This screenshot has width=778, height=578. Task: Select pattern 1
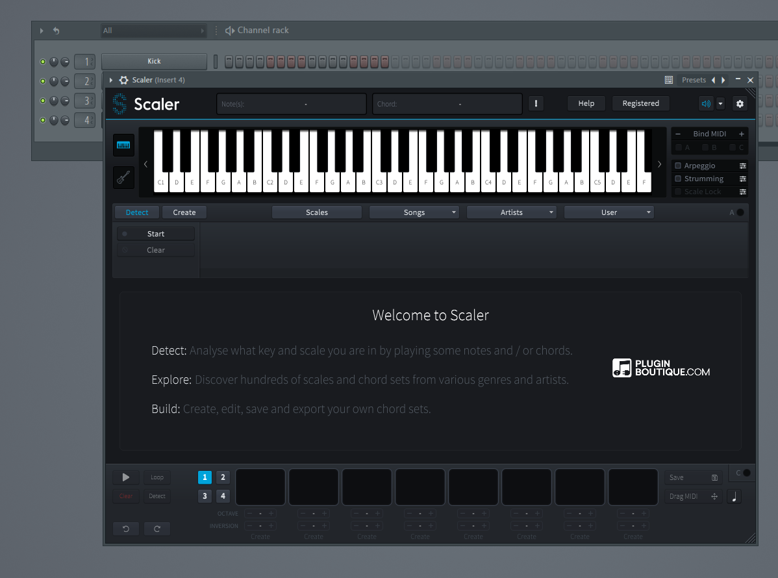point(205,477)
